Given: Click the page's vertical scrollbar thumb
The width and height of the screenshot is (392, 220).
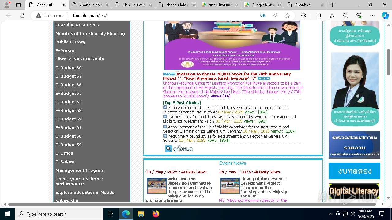Looking at the screenshot, I should (x=388, y=62).
